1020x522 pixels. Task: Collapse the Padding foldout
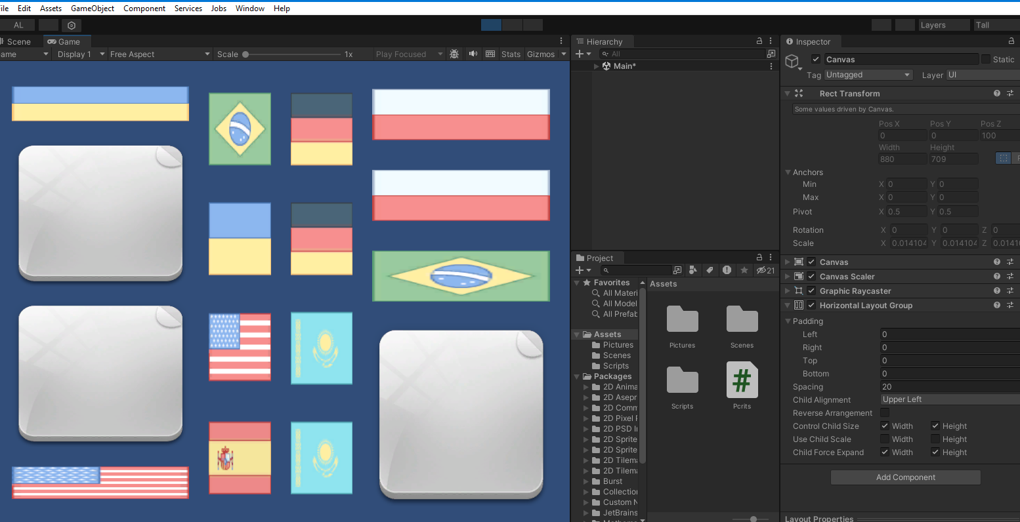788,321
